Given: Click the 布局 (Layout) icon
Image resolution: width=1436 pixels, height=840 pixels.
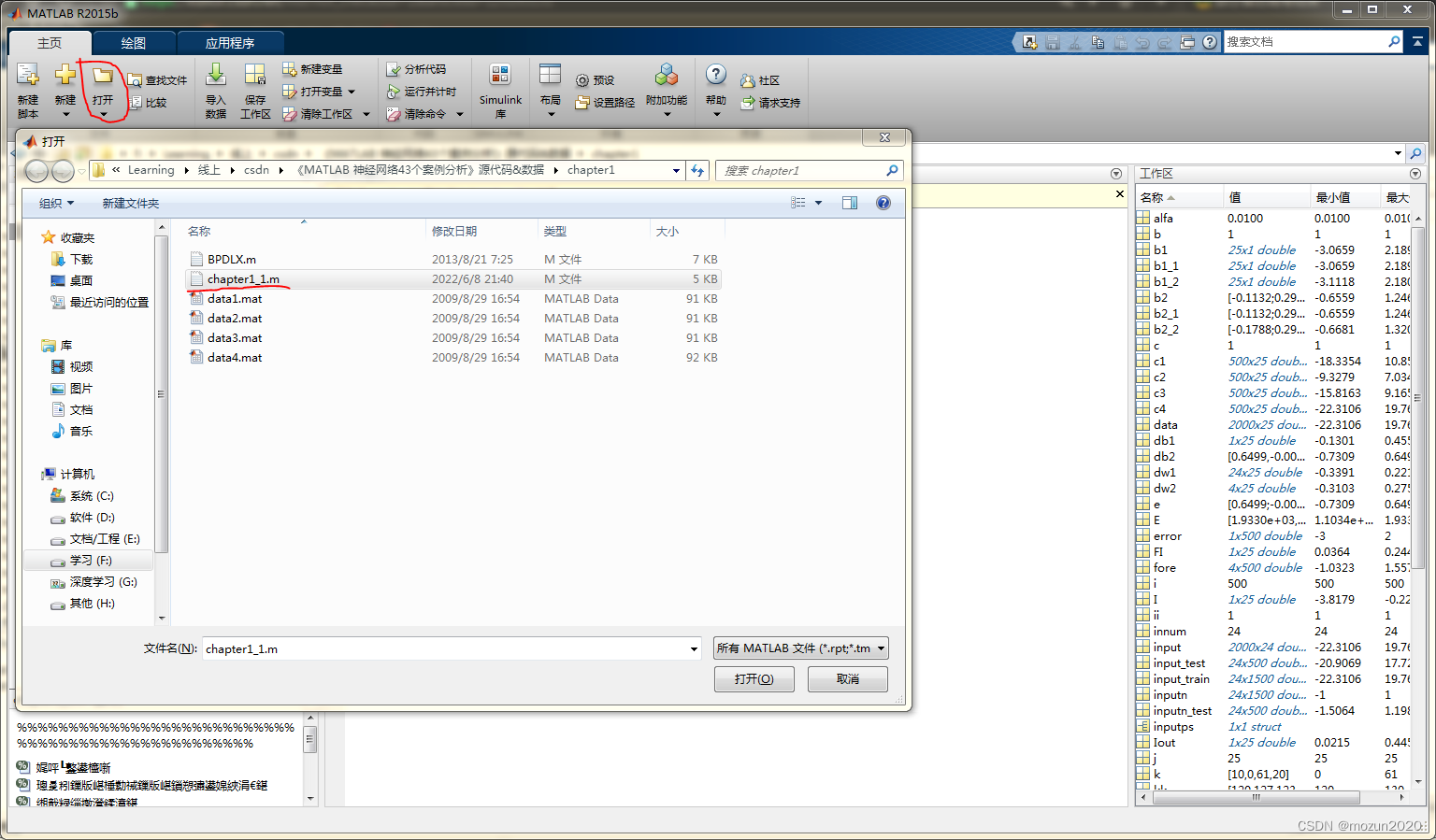Looking at the screenshot, I should [550, 75].
